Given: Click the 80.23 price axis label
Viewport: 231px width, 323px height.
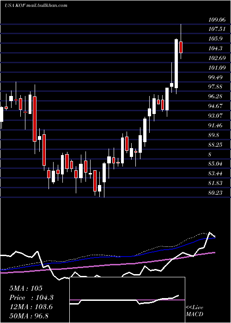Looking at the screenshot, I should tap(215, 193).
